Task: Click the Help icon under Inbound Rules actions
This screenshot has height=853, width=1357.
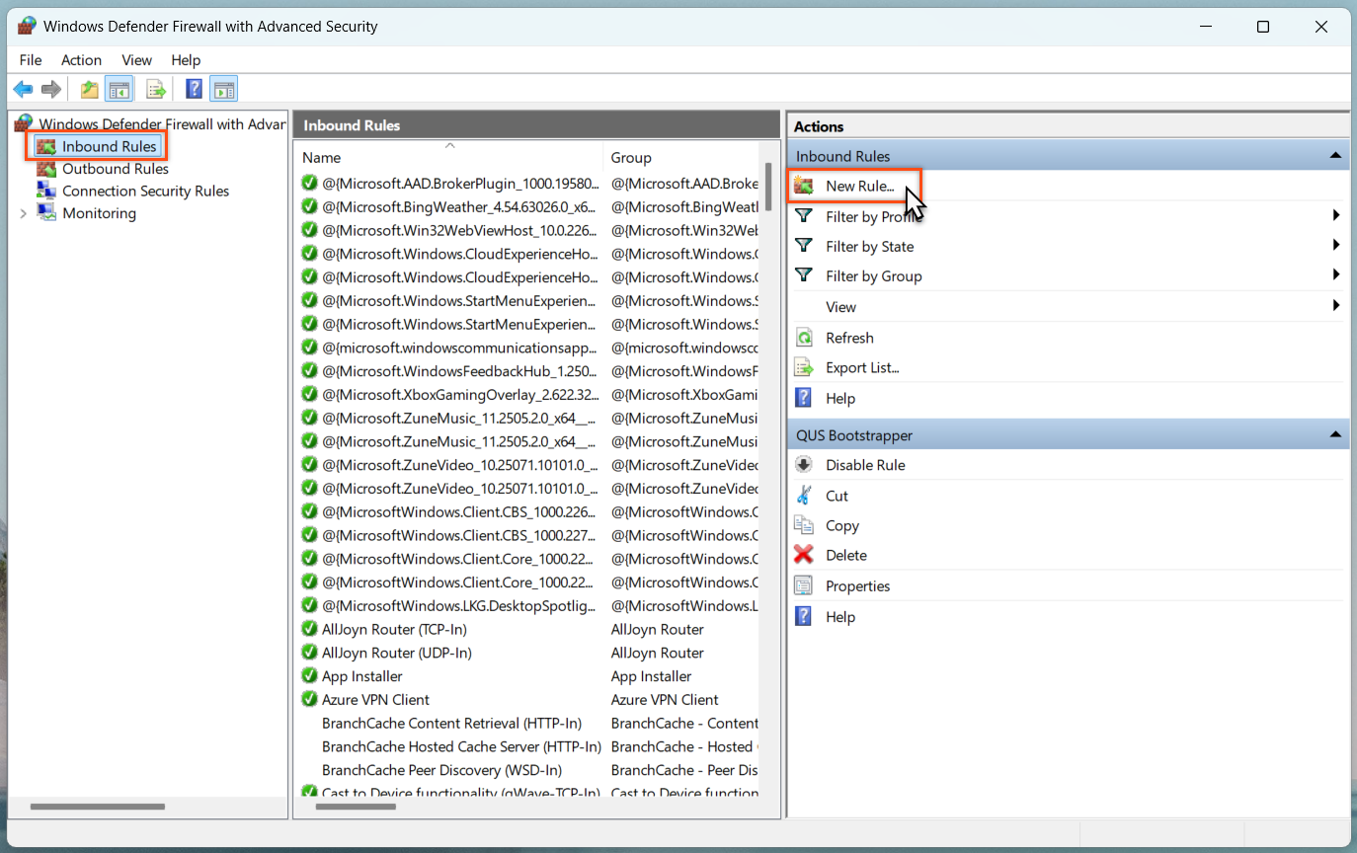Action: [804, 398]
